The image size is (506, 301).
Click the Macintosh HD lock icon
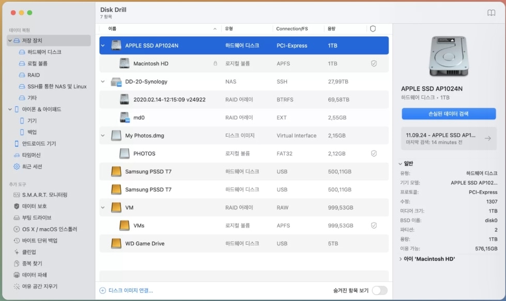[215, 64]
